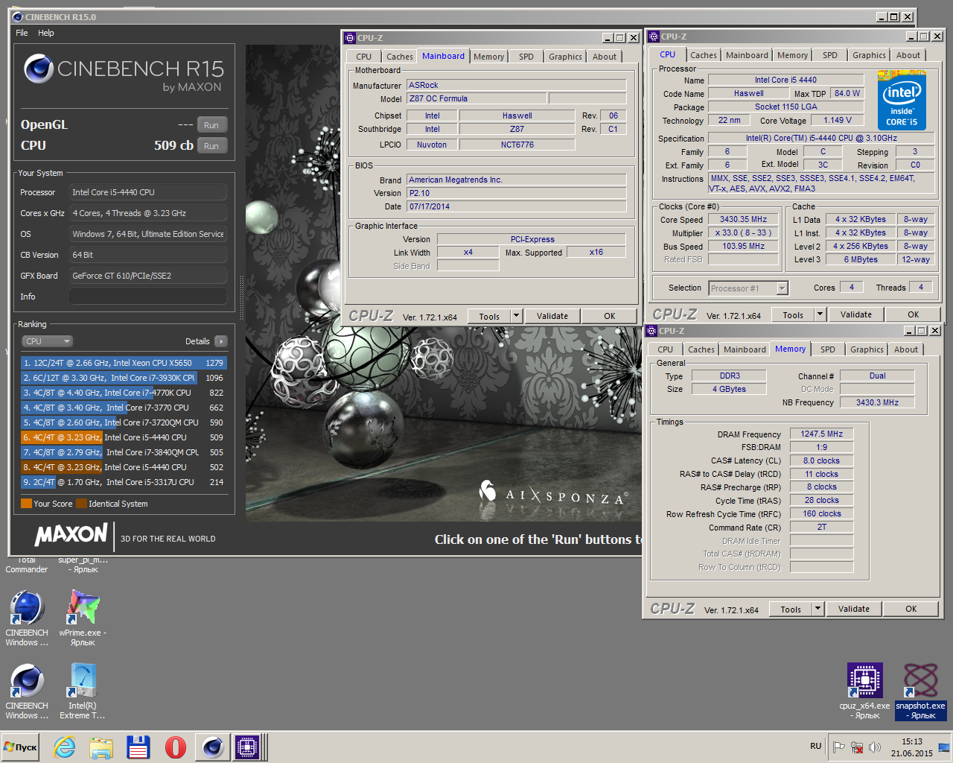Click the Core Speed value 3430.35 MHz
Screen dimensions: 953x763
click(x=743, y=219)
